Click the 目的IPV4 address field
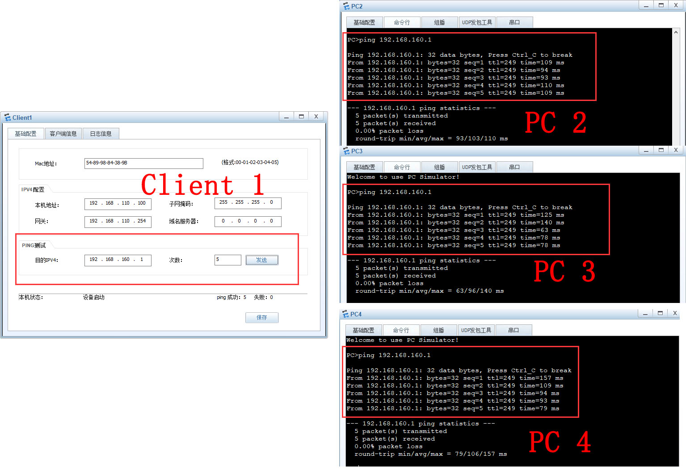 pos(118,260)
